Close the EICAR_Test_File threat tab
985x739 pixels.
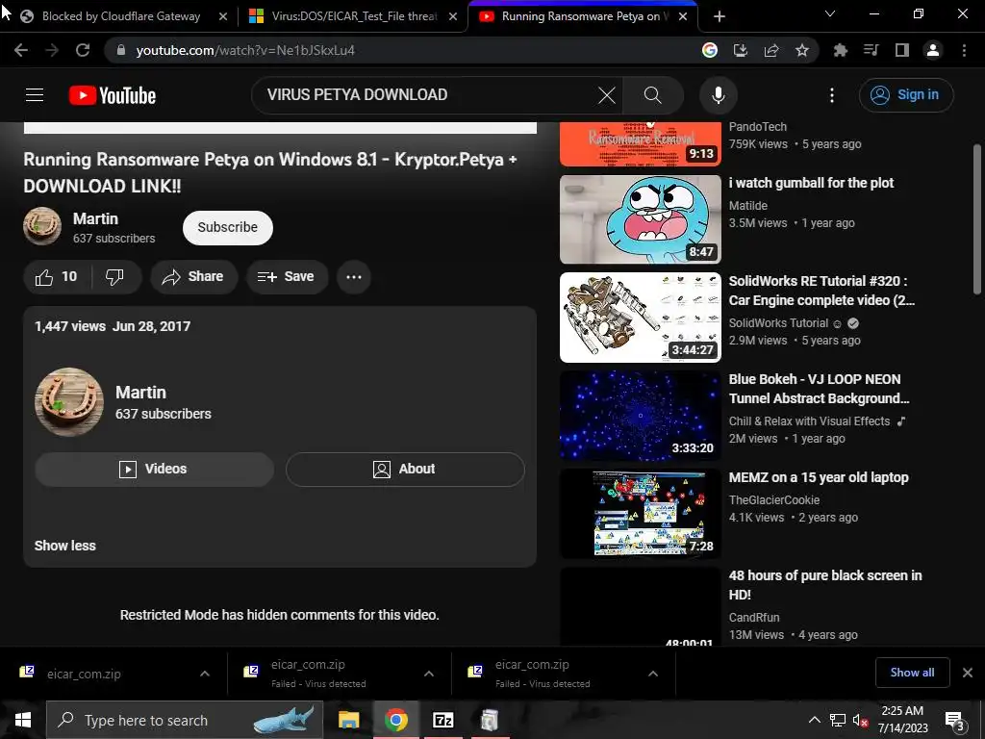(x=453, y=16)
